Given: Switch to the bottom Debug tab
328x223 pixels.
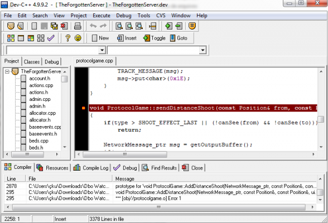Looking at the screenshot, I should pyautogui.click(x=125, y=168).
